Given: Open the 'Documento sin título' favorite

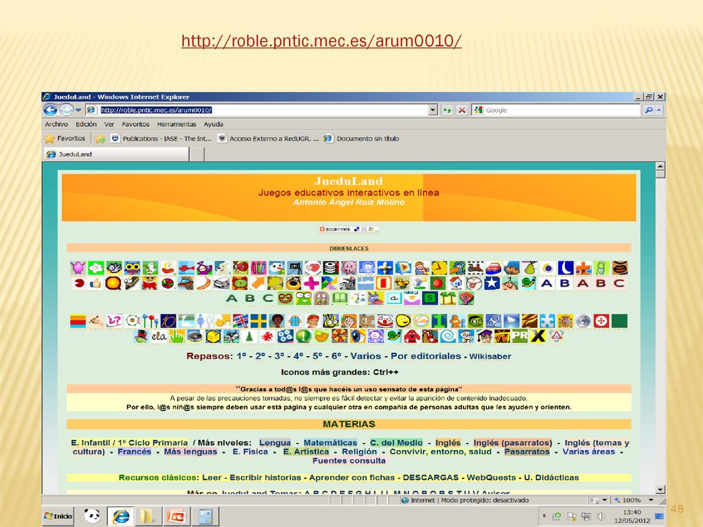Looking at the screenshot, I should pyautogui.click(x=361, y=139).
